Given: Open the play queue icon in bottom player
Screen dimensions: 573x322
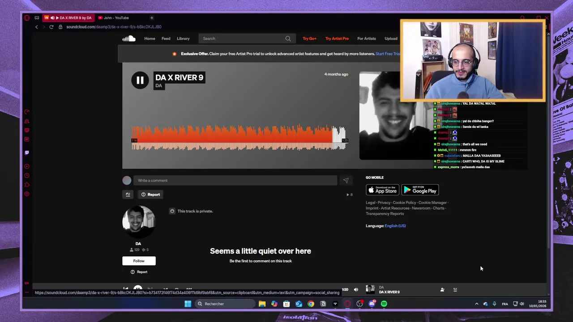Looking at the screenshot, I should [x=455, y=290].
